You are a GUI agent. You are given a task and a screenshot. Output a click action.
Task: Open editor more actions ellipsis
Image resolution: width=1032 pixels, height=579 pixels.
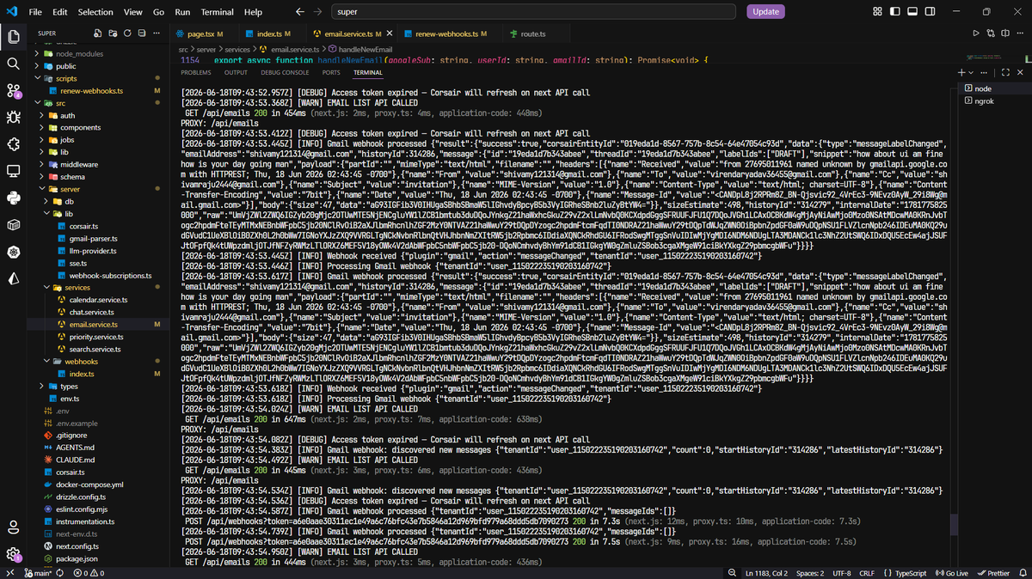[1019, 33]
